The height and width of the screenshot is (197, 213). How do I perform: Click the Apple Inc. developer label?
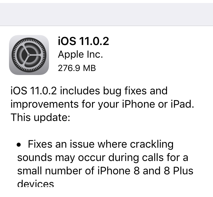(80, 54)
